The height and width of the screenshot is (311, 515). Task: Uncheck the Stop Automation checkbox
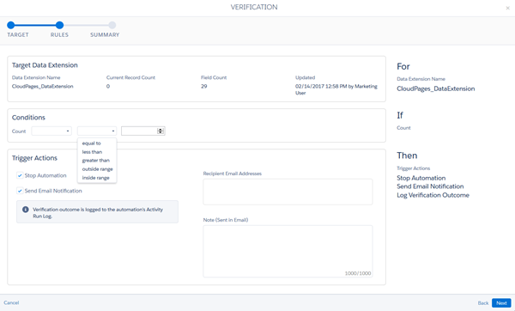point(20,175)
